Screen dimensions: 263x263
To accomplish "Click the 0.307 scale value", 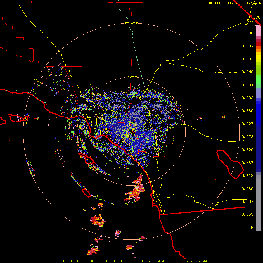I will [248, 202].
